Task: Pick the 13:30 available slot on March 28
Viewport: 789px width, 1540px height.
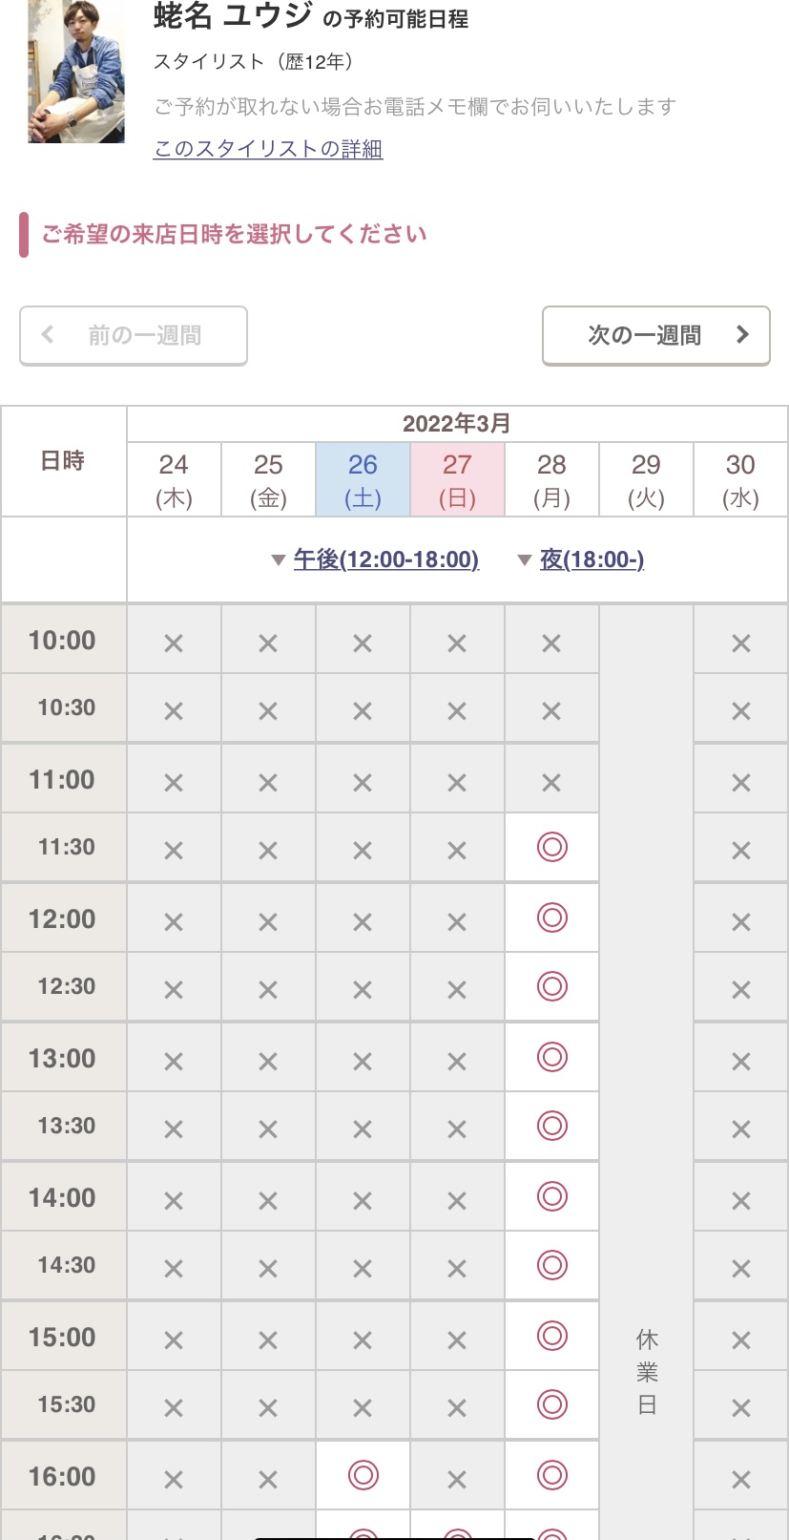Action: (x=551, y=1126)
